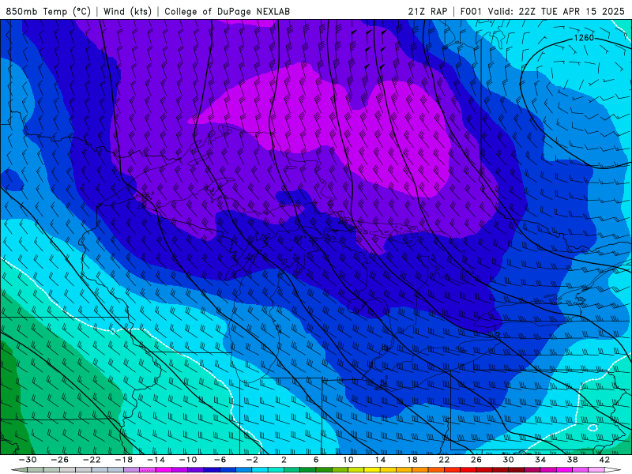
Task: Click the '22' color scale label
Action: click(x=444, y=460)
